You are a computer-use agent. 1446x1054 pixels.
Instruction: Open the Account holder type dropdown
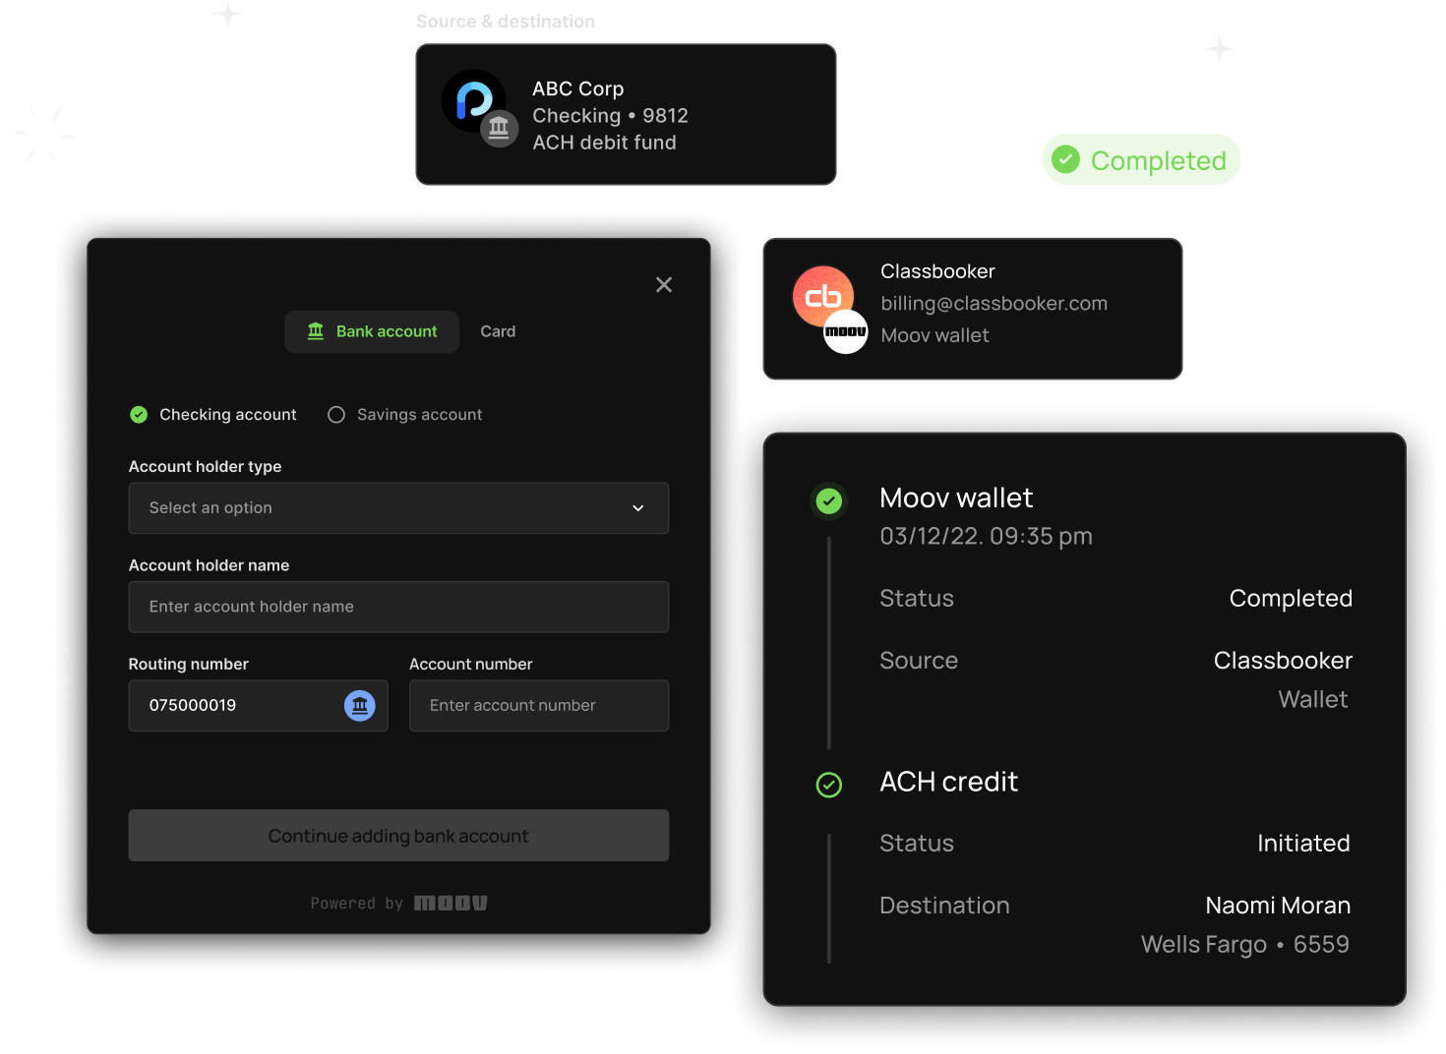pyautogui.click(x=398, y=507)
